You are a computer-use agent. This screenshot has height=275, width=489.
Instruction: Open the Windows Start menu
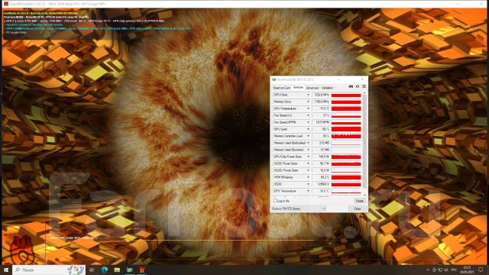(6, 270)
